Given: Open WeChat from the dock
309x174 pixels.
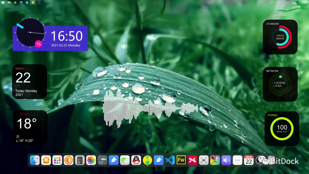Looking at the screenshot, I should [x=125, y=160].
